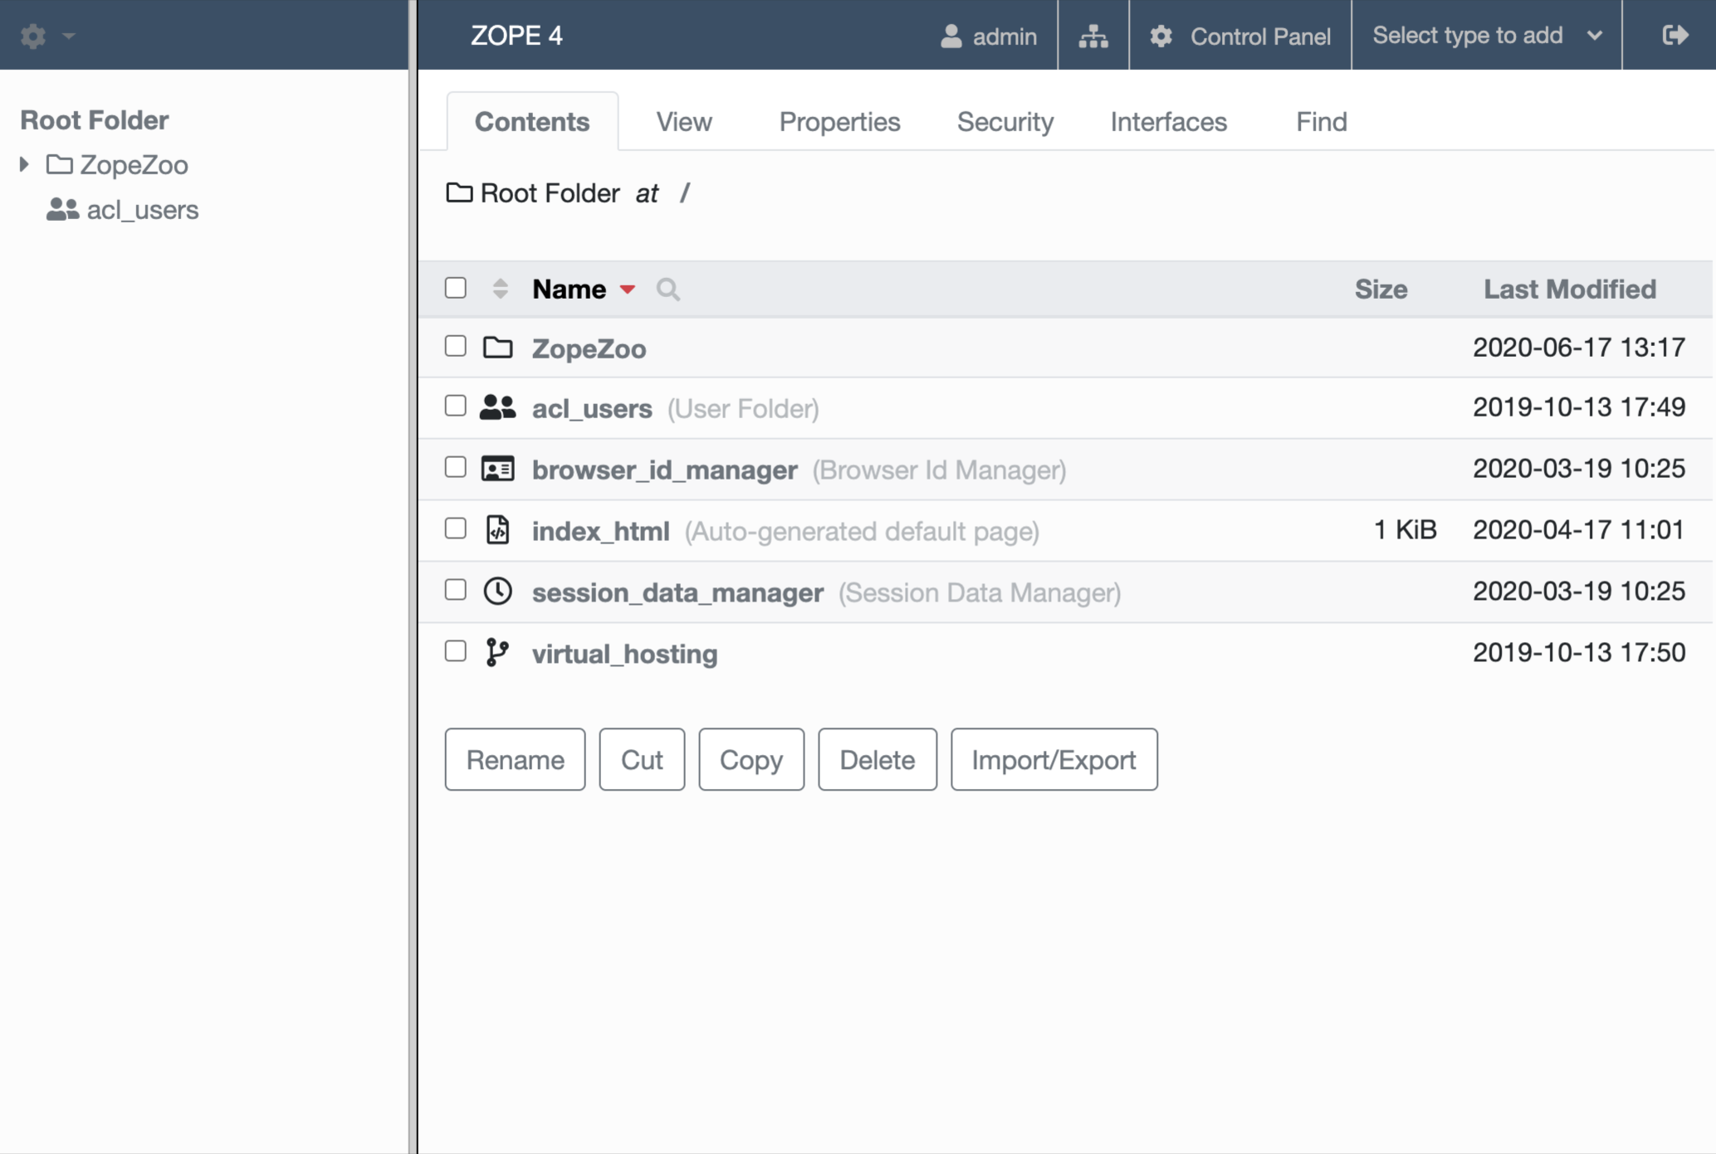Check the session_data_manager row checkbox
1716x1154 pixels.
[x=456, y=590]
